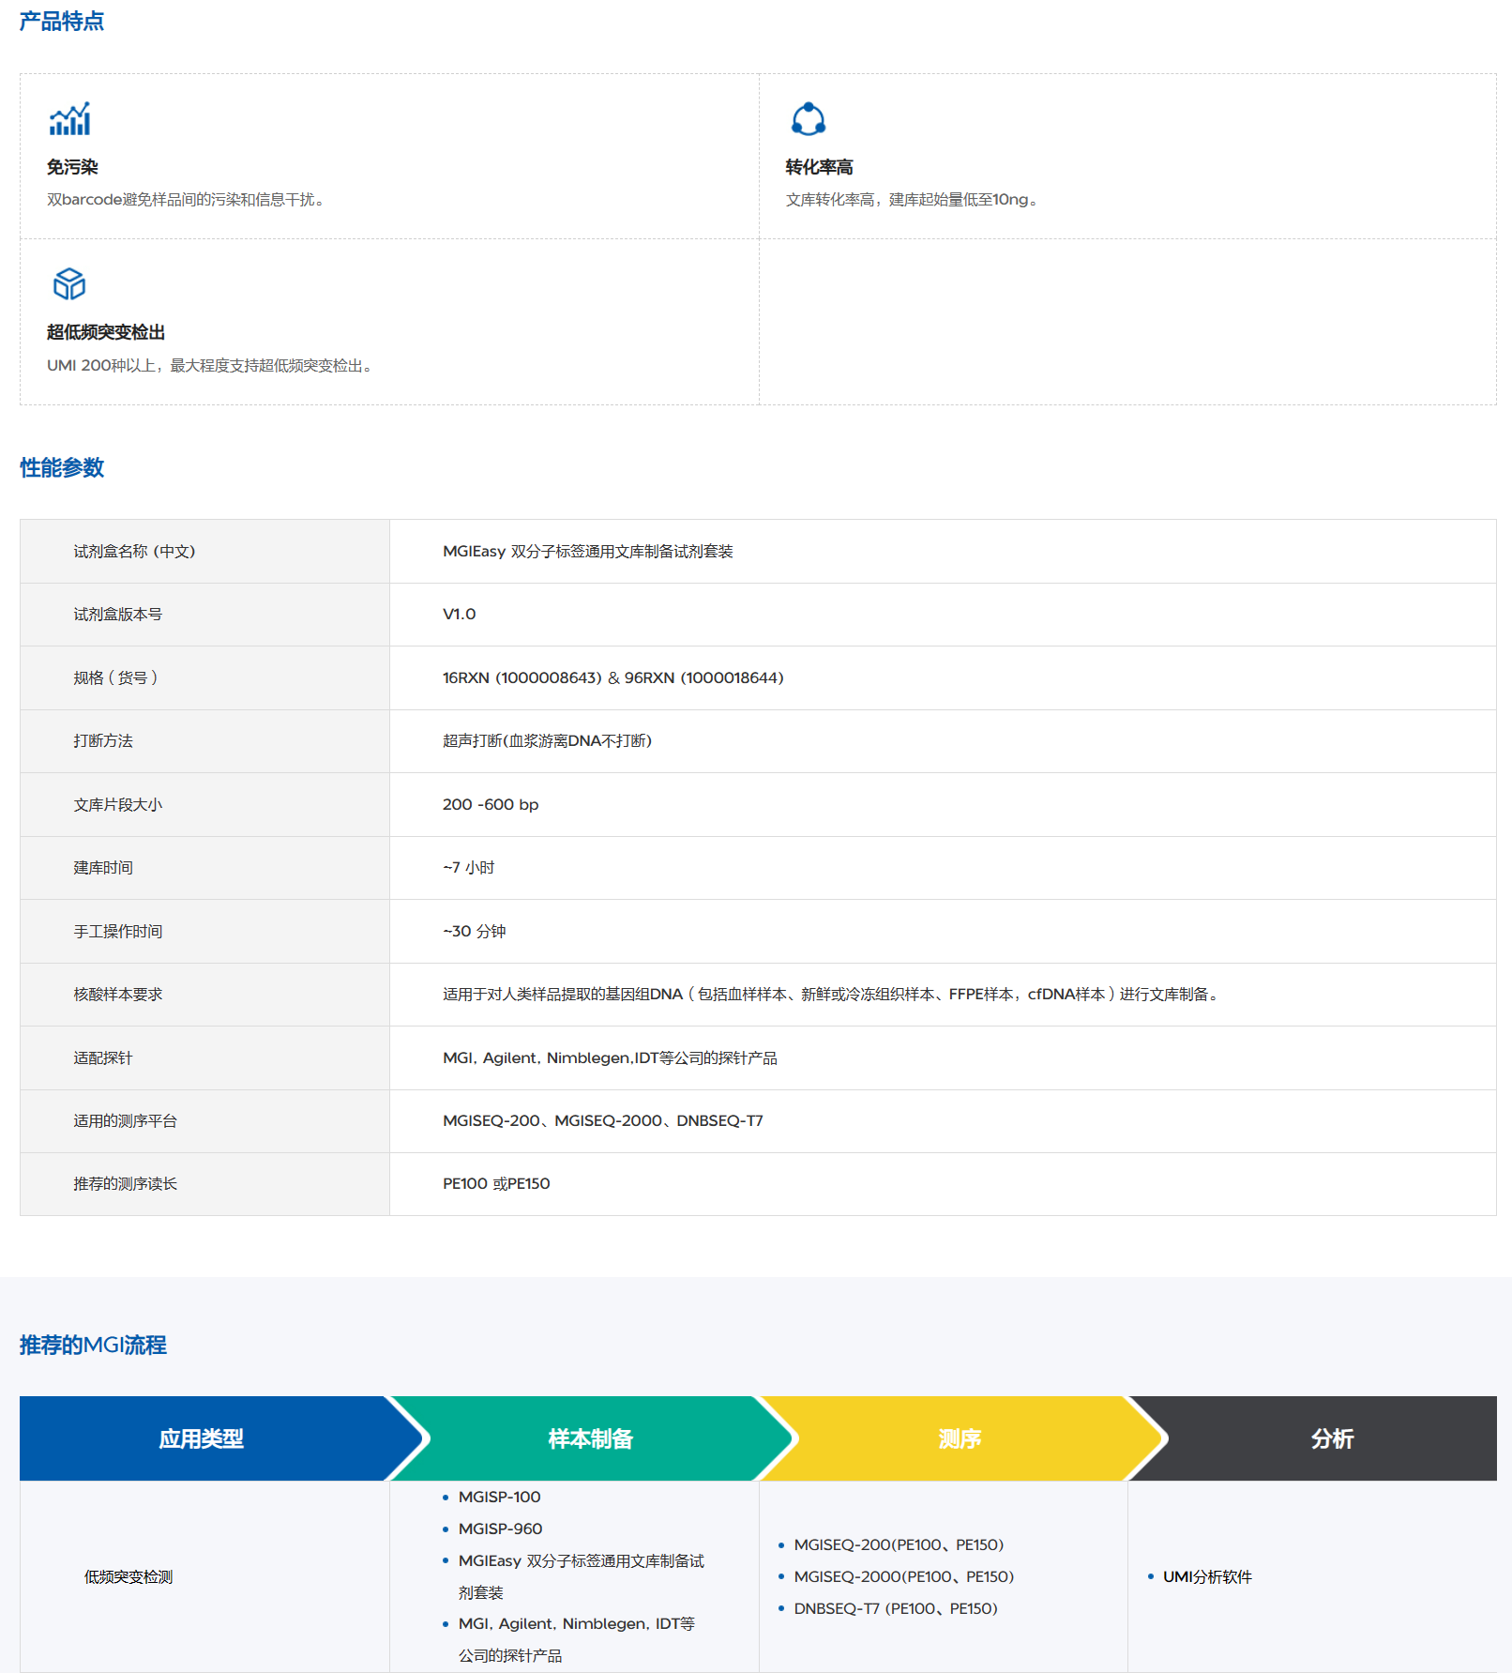Click the MGI, Agilent, Nimblegen,IDT等公司的探针产品 table value
The height and width of the screenshot is (1673, 1512).
(610, 1057)
